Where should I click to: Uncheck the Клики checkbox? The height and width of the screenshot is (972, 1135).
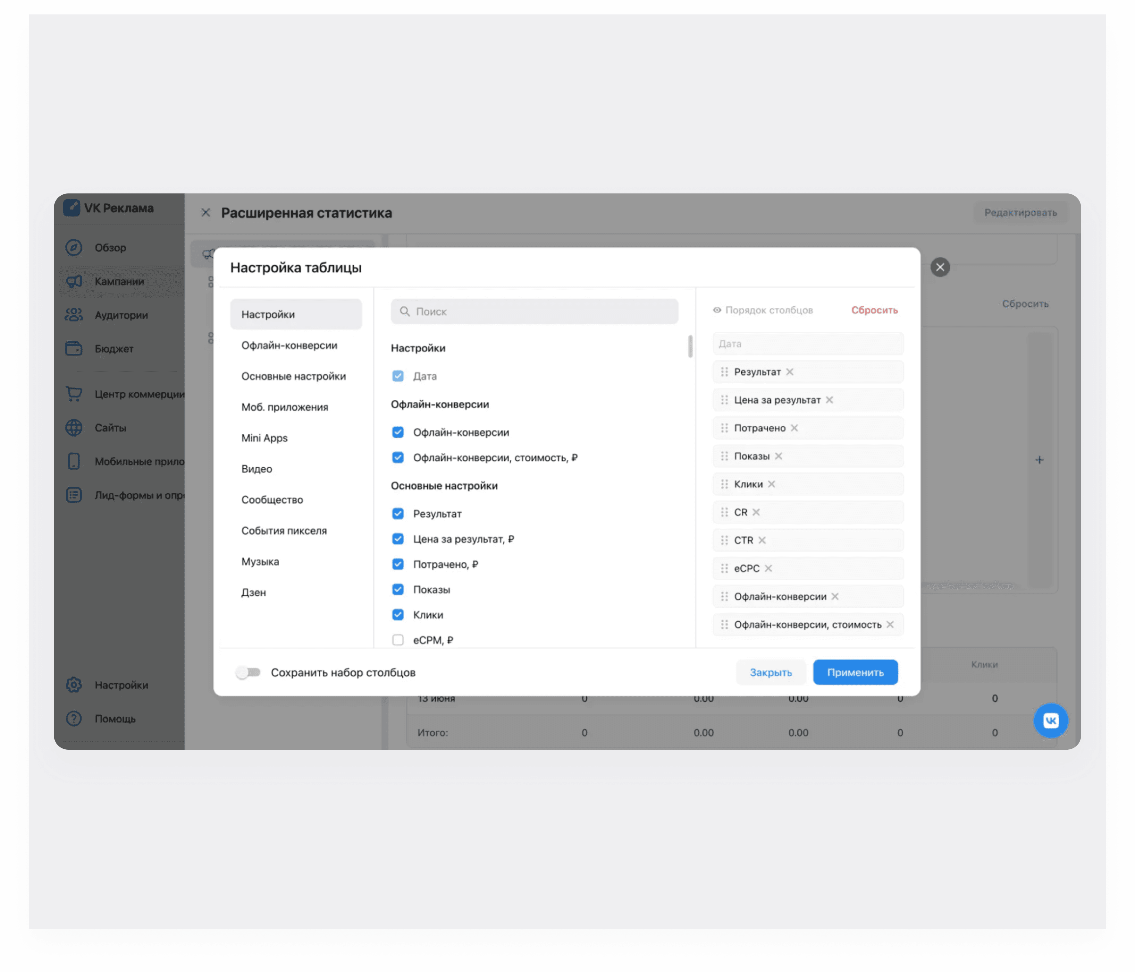398,615
